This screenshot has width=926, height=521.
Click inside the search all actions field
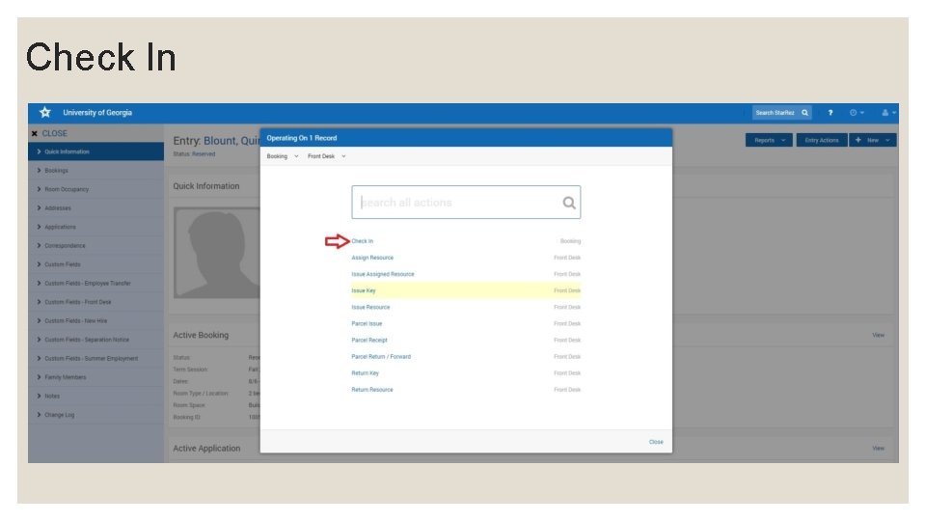(x=466, y=203)
